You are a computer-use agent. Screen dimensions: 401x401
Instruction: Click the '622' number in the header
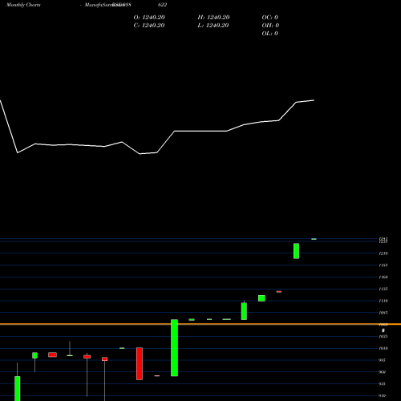click(x=162, y=5)
